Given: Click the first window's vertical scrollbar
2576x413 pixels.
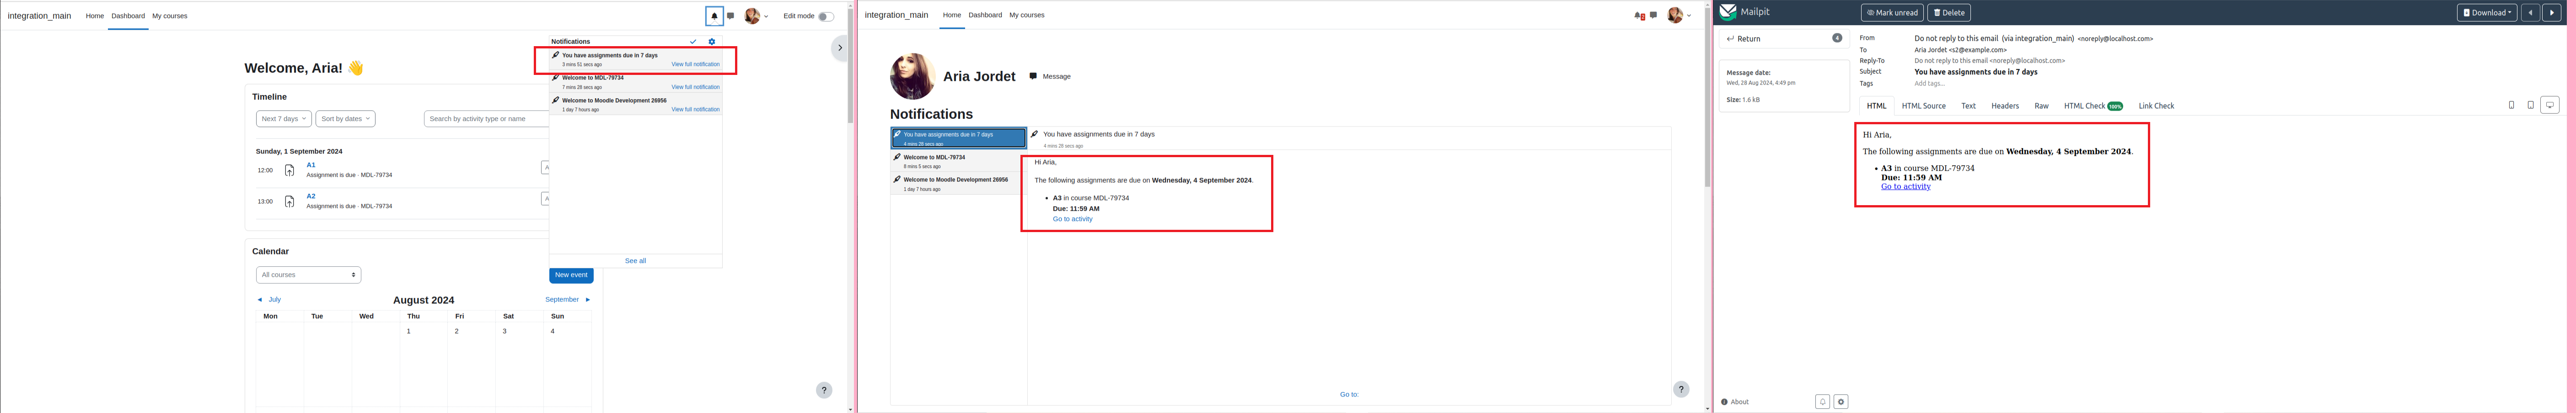Looking at the screenshot, I should click(851, 66).
